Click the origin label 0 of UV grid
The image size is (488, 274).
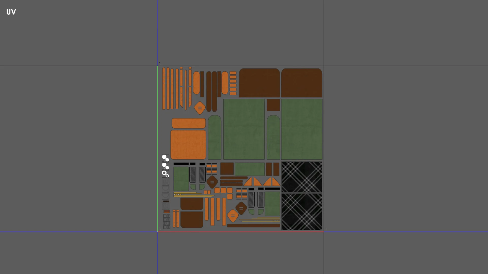pos(159,229)
